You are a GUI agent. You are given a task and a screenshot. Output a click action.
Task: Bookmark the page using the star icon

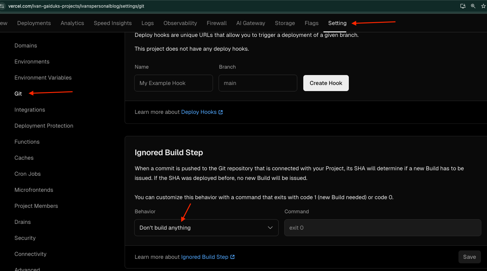(x=483, y=6)
